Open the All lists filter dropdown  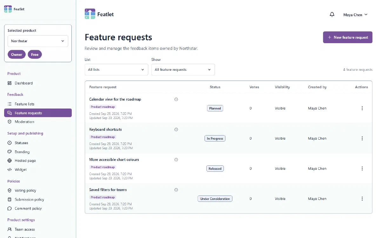click(116, 69)
